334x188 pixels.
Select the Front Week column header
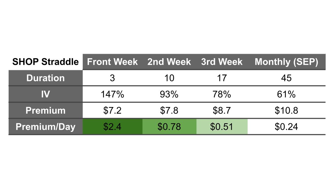click(112, 62)
